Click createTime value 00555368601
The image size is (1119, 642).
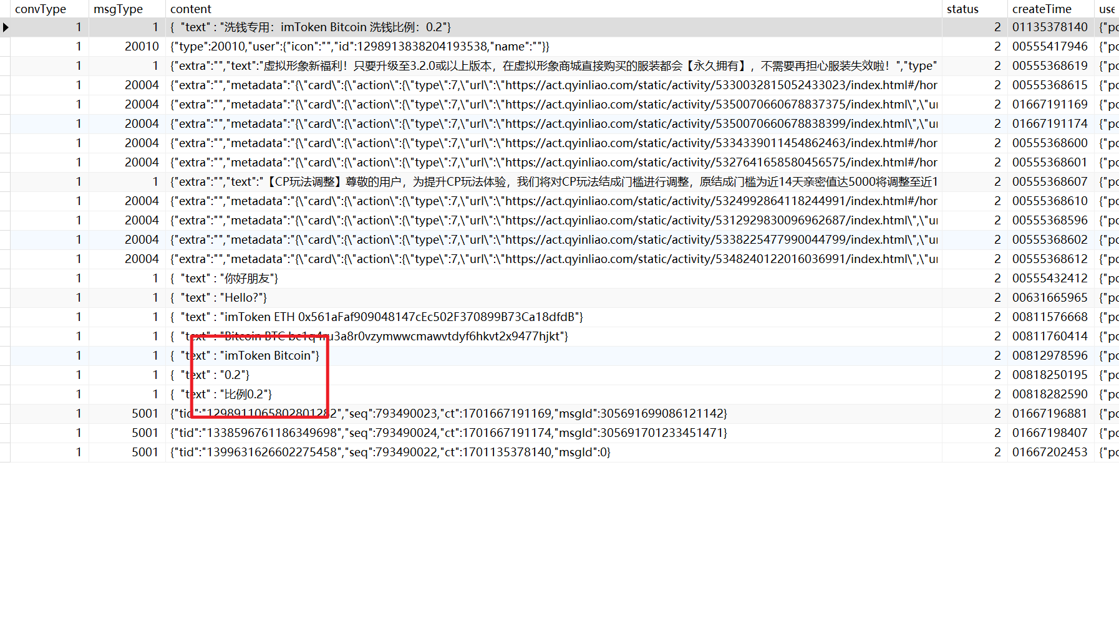(x=1050, y=162)
